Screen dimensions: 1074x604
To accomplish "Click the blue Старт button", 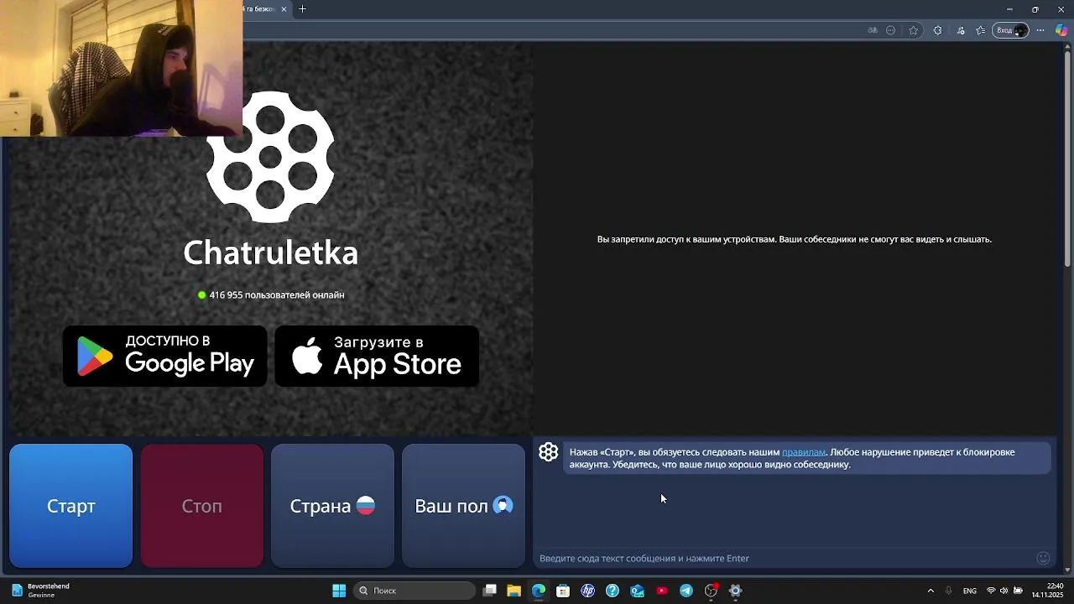I will point(71,506).
